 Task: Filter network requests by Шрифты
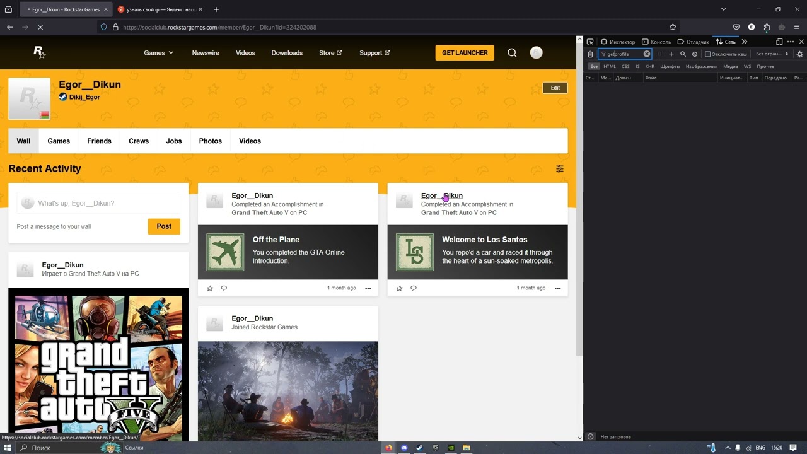click(x=670, y=66)
